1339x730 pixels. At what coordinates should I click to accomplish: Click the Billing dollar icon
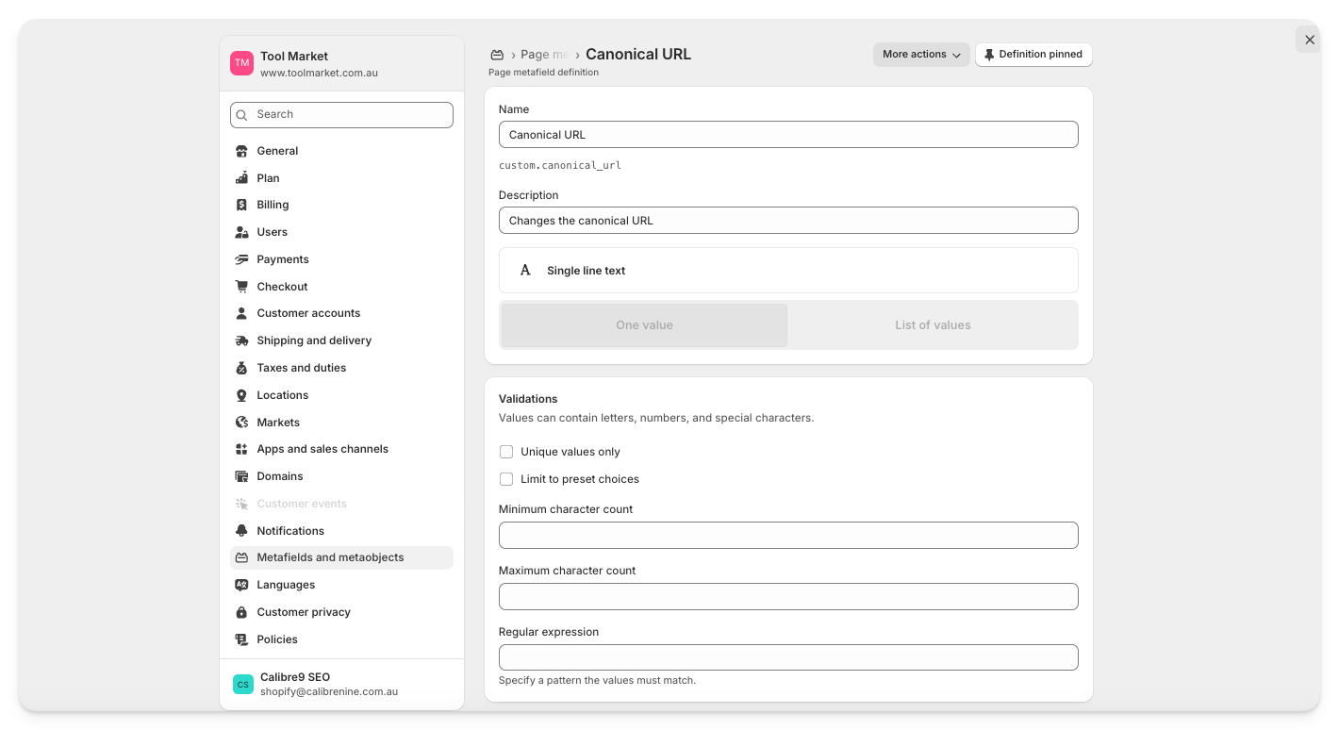tap(241, 205)
